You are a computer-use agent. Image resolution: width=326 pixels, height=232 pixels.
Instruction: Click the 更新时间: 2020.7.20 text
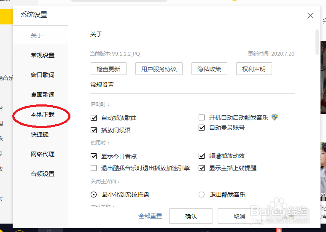coord(271,54)
